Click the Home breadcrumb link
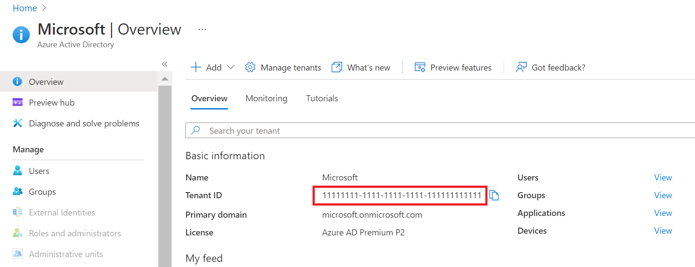Screen dimensions: 695x267 25,8
